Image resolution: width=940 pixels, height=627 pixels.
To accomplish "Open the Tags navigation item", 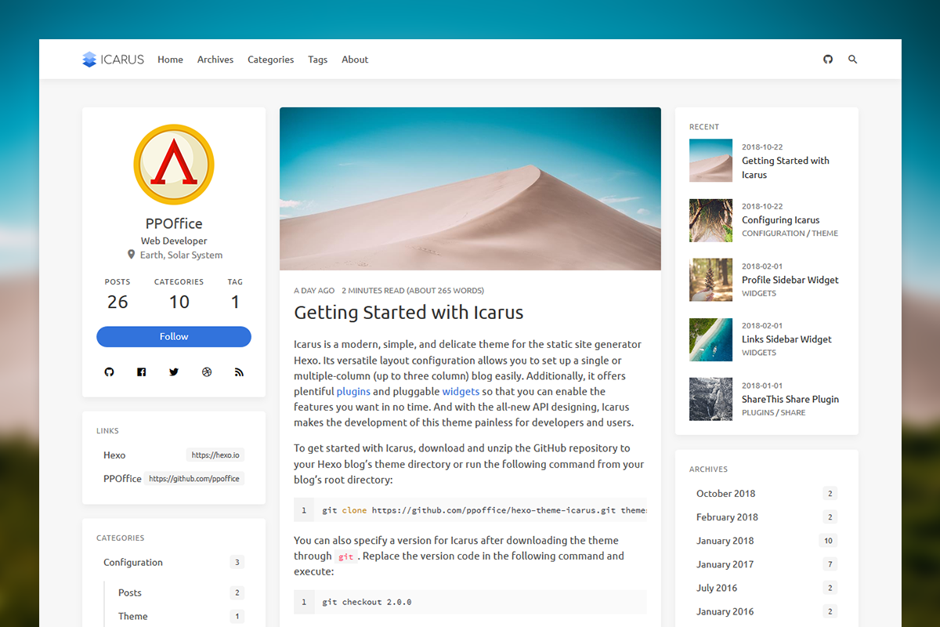I will [317, 60].
